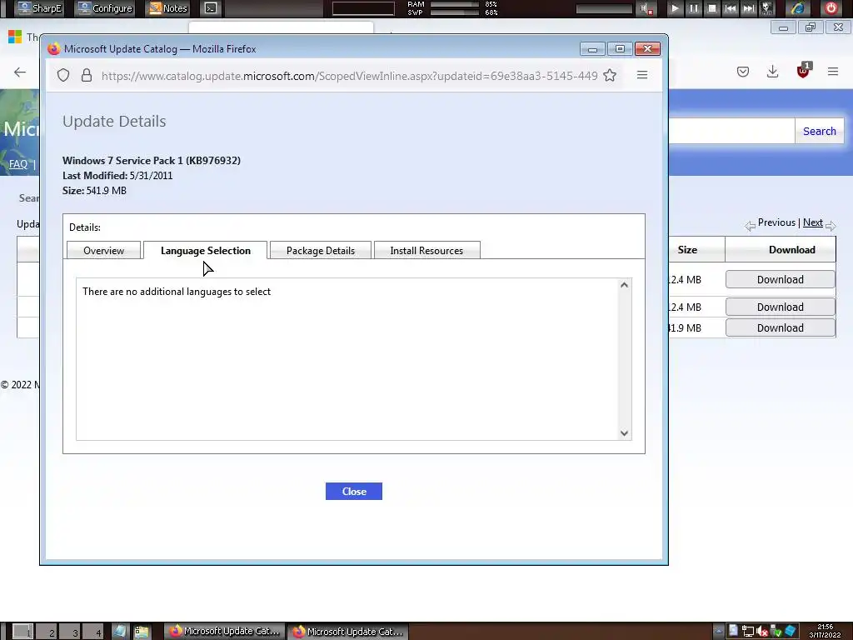Viewport: 853px width, 640px height.
Task: Click 'There are no additional languages to select' text
Action: click(177, 292)
